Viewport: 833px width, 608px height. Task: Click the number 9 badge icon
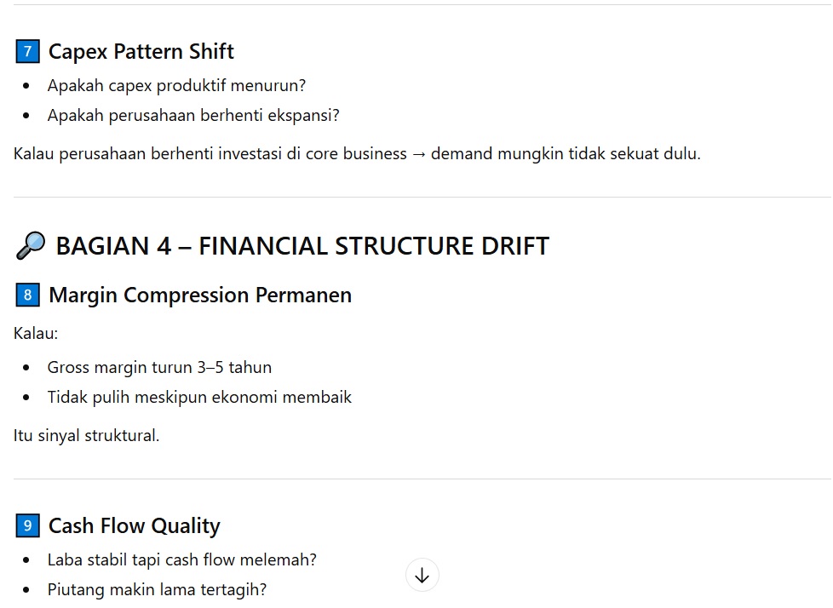pyautogui.click(x=27, y=526)
